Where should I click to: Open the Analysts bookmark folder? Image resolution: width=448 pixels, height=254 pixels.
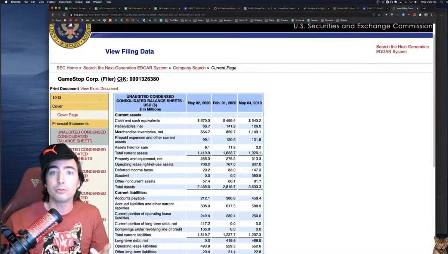tap(226, 20)
